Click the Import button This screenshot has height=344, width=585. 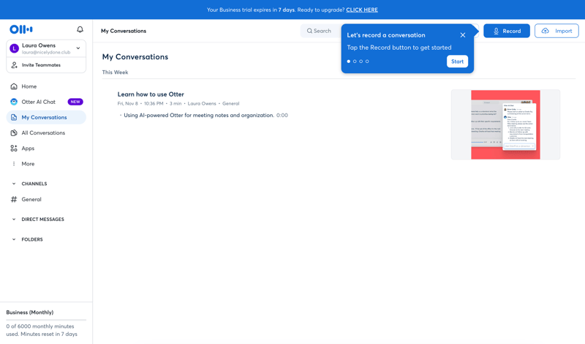point(556,31)
